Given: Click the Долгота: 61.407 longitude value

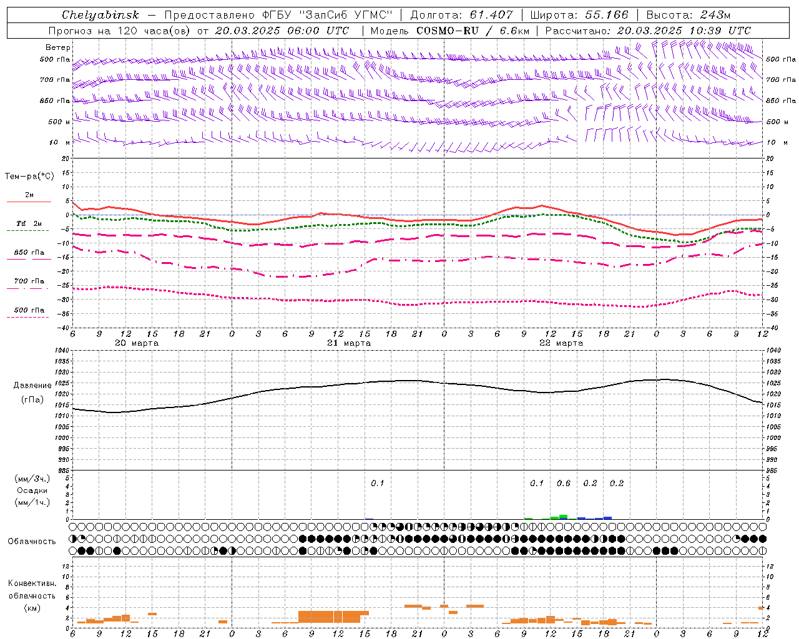Looking at the screenshot, I should (462, 15).
